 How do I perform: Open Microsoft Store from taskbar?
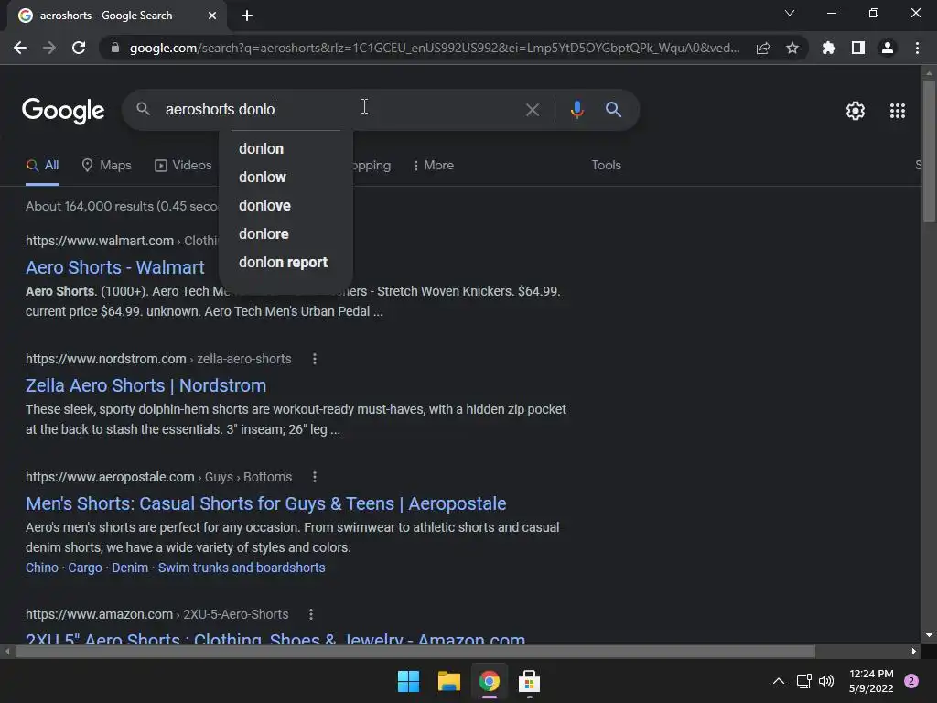pos(529,681)
